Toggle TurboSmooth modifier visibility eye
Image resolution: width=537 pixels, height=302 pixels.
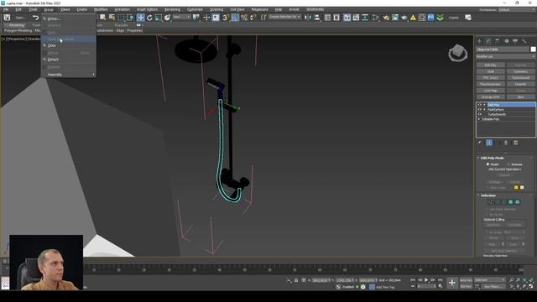[x=479, y=114]
